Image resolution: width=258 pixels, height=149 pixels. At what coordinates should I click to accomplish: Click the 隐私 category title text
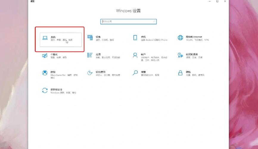pos(188,72)
